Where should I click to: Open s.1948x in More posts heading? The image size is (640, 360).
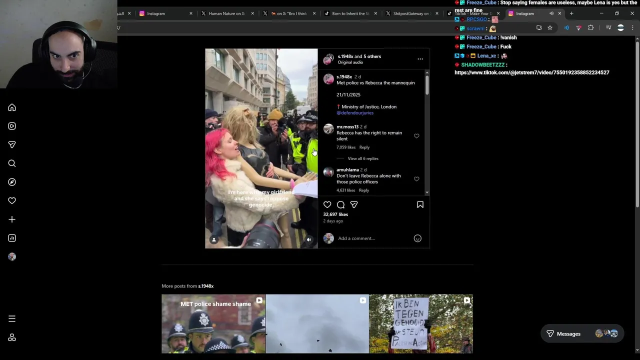[x=206, y=286]
